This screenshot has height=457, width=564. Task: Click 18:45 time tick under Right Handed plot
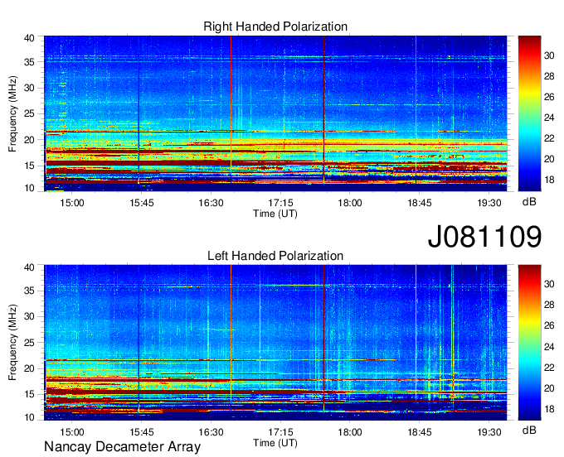[420, 203]
